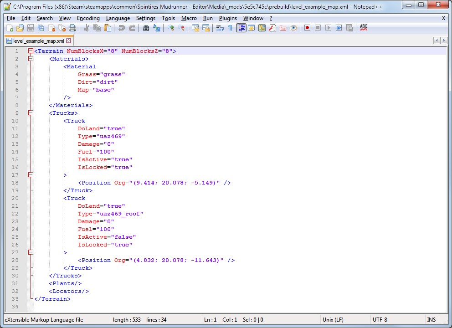Click Unix (LF) in the status bar
The width and height of the screenshot is (452, 328).
pos(333,320)
